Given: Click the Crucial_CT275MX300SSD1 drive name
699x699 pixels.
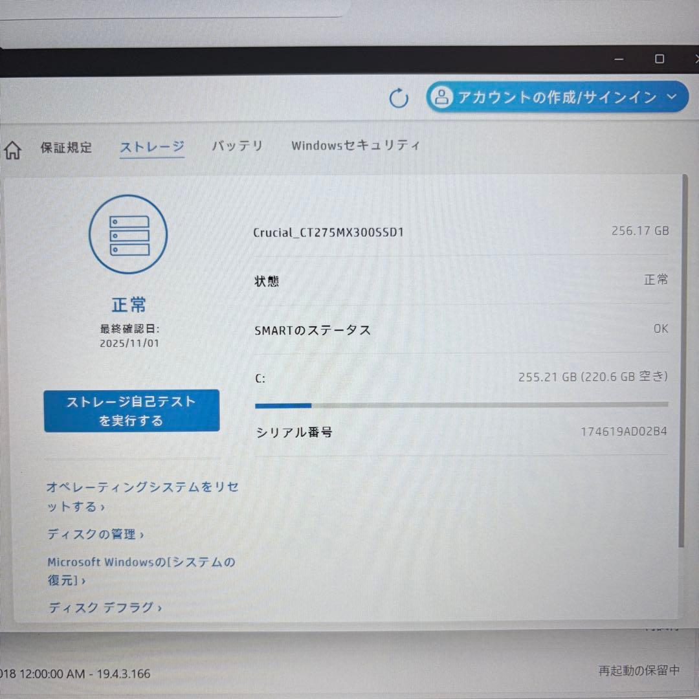Looking at the screenshot, I should pos(329,232).
